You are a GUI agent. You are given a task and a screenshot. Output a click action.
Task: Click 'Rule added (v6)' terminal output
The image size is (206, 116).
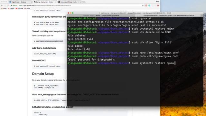79,49
